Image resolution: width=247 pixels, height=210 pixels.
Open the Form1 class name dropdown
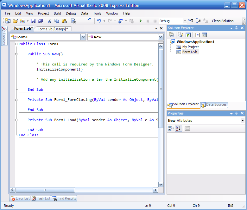pyautogui.click(x=83, y=37)
